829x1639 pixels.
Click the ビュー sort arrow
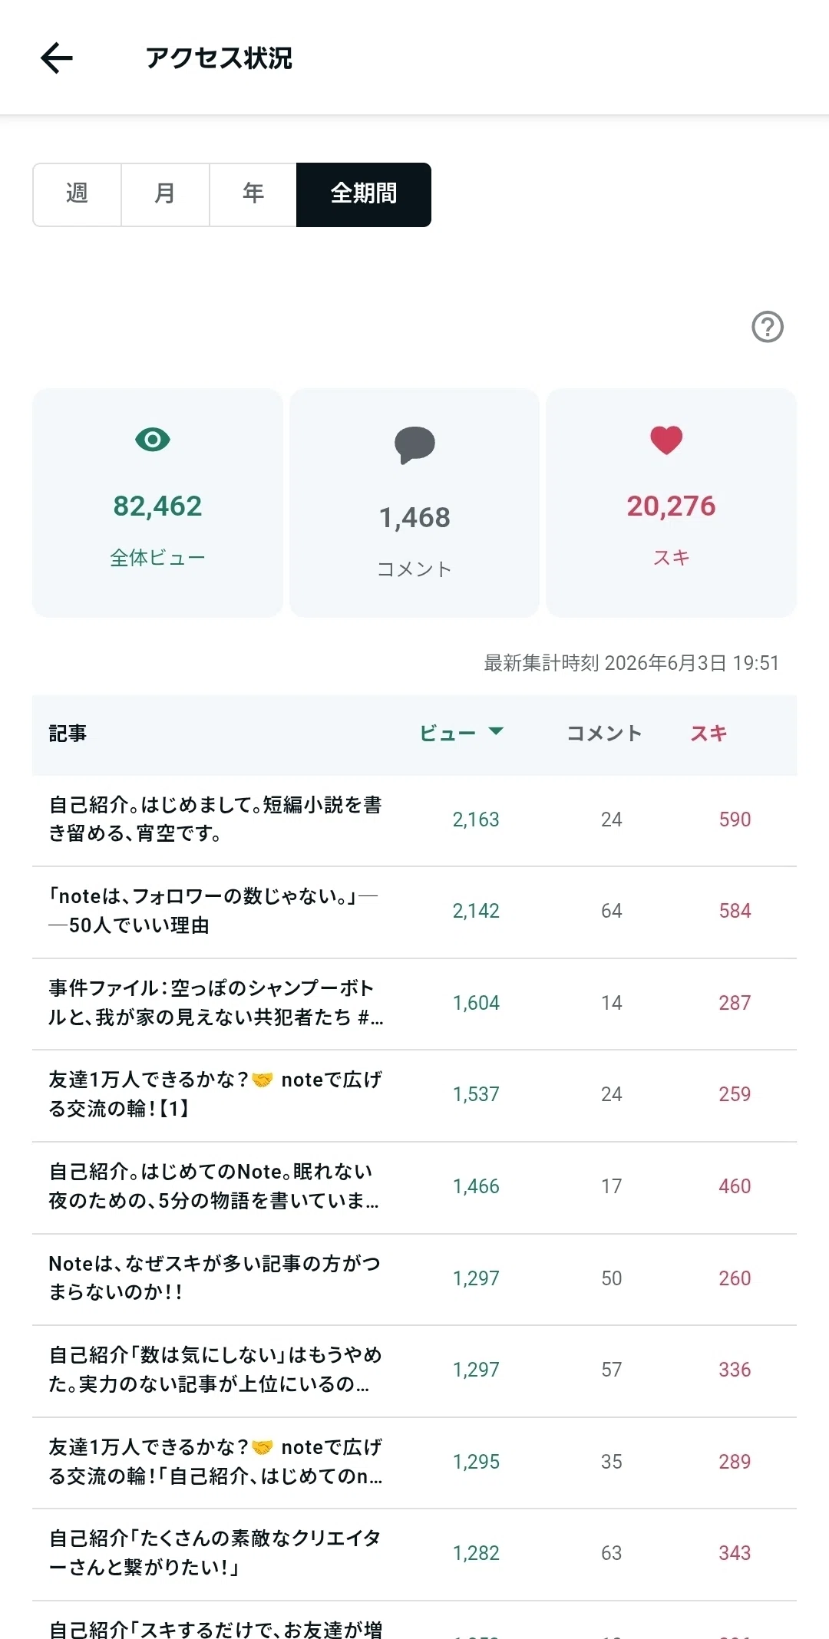tap(496, 731)
